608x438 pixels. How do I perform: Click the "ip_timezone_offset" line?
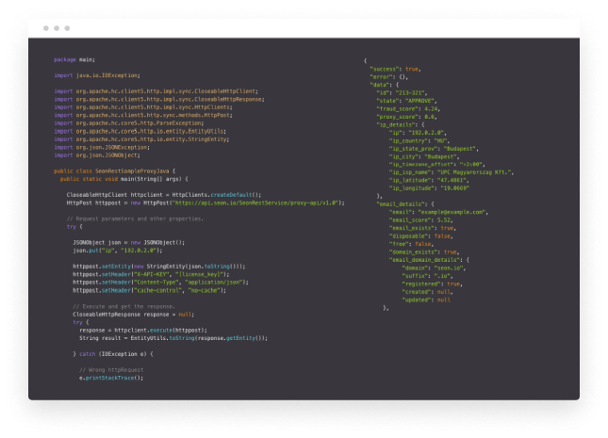click(x=437, y=164)
